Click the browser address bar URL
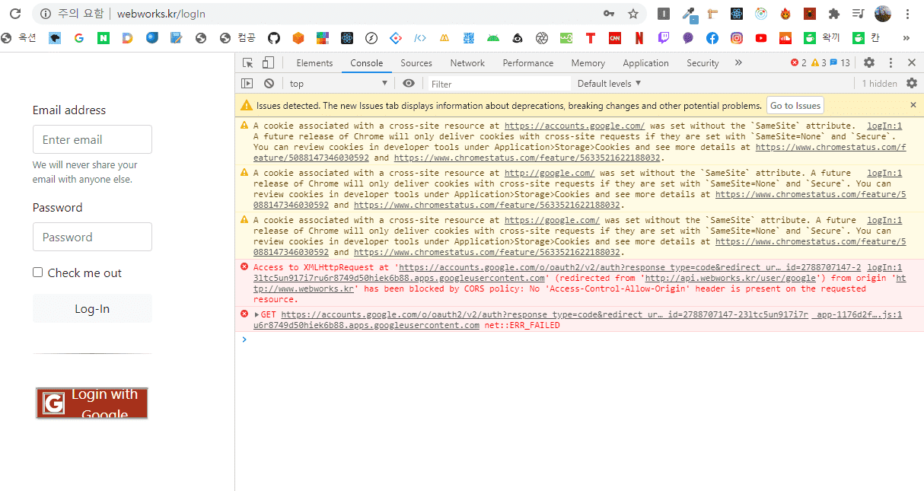 (x=161, y=14)
